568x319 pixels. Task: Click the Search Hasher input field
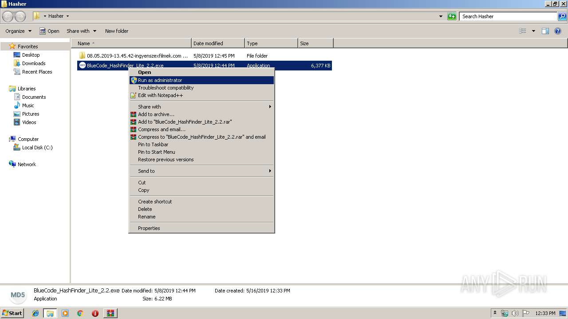508,16
